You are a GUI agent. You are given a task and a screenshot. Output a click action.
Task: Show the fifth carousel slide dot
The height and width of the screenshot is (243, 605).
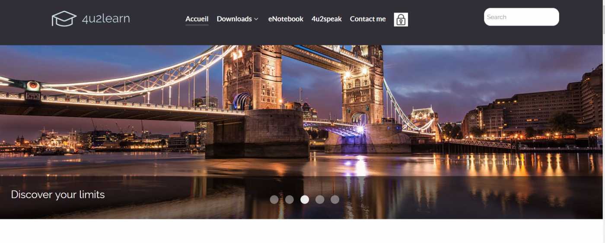(335, 199)
